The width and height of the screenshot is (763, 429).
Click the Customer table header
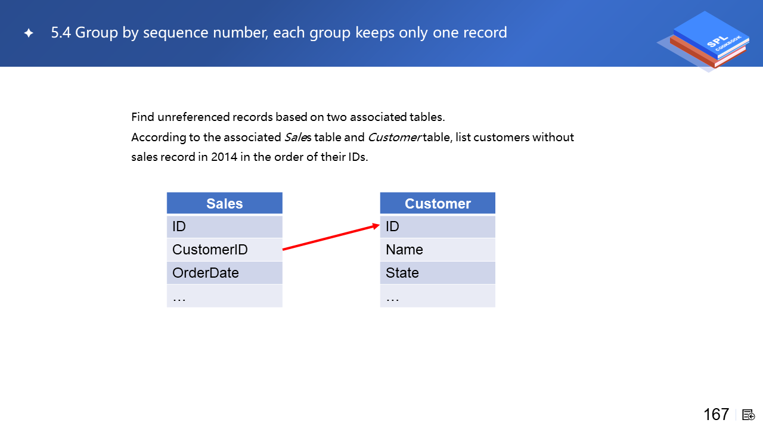[438, 203]
